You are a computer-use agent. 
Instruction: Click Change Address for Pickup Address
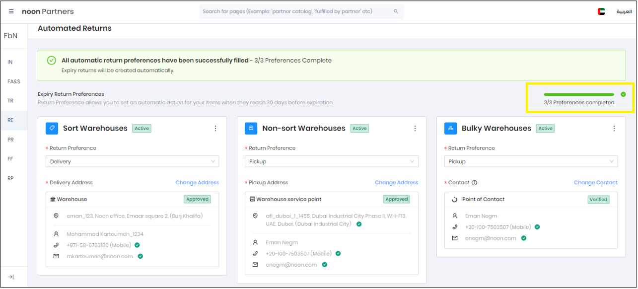(397, 183)
